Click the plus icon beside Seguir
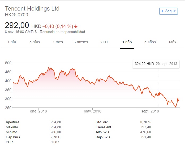Screen dimensions: 185x146 162,11
